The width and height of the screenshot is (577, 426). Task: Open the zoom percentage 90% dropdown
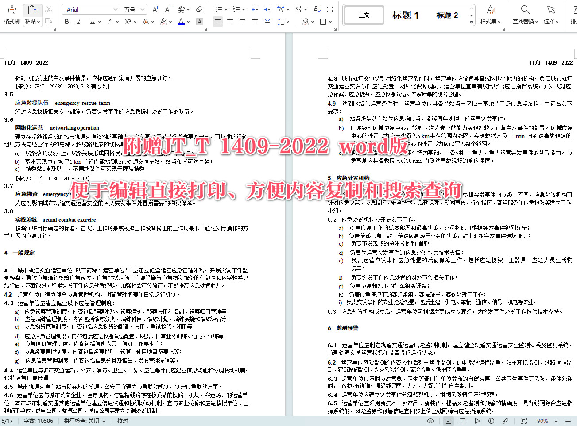click(546, 421)
